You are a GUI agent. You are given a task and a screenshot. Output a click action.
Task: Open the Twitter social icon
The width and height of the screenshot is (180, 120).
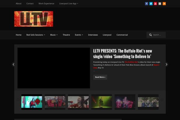click(x=151, y=4)
